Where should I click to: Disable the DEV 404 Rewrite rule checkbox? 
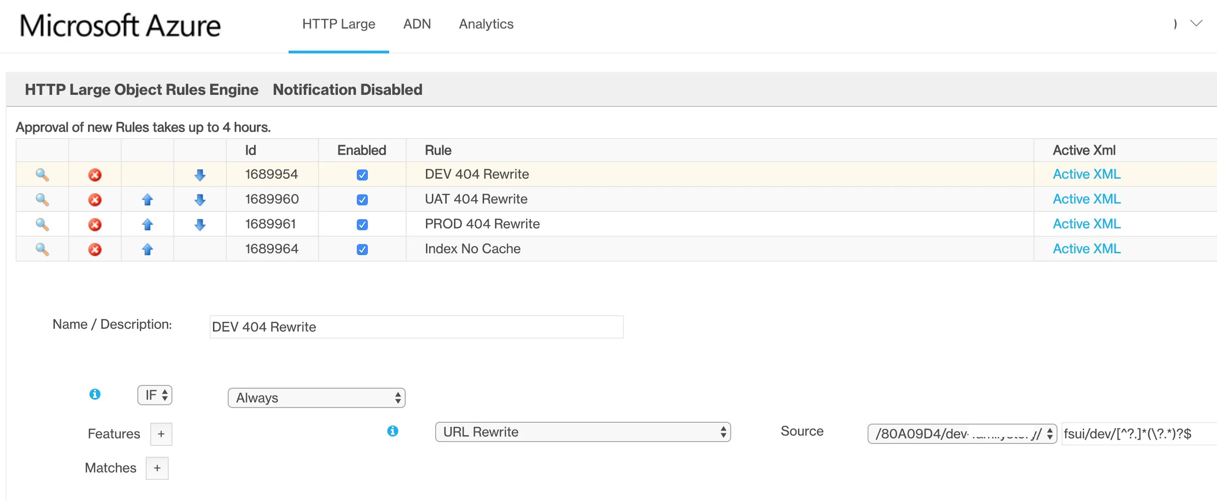point(362,175)
